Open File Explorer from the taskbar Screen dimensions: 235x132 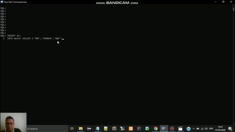[x=81, y=129]
